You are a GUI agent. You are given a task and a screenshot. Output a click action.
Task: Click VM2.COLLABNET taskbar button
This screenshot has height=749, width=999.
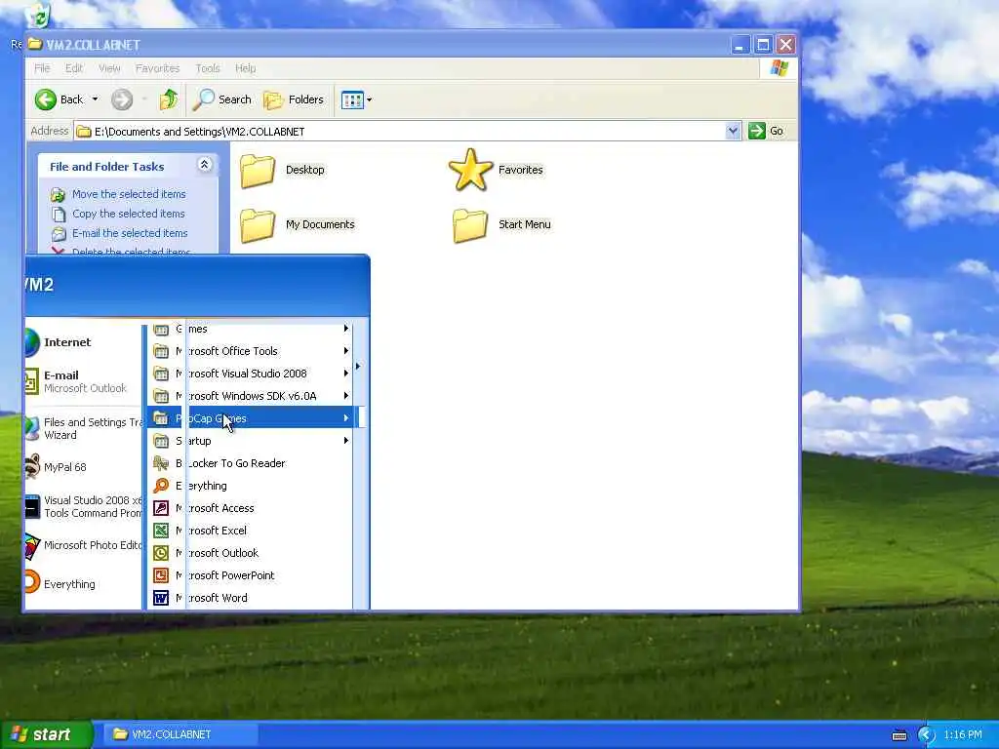(180, 734)
